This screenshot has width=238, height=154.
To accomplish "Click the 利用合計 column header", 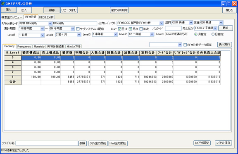I will point(82,53).
